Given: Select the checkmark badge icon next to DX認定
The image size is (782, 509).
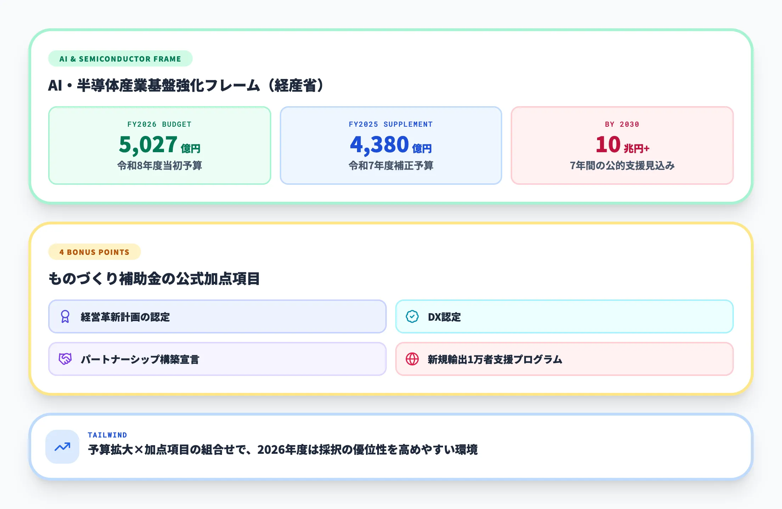Looking at the screenshot, I should click(x=412, y=317).
